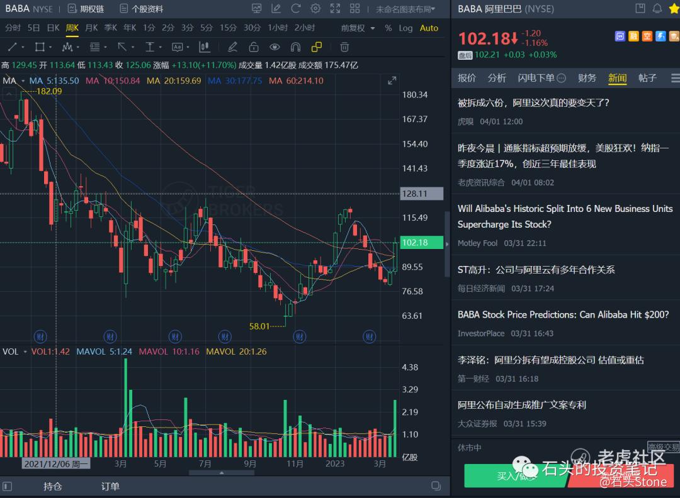The height and width of the screenshot is (498, 680).
Task: Open the chart note editing icon
Action: point(276,9)
